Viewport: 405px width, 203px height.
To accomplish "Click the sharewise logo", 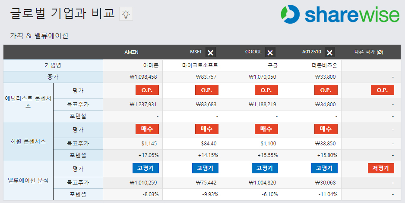I will [340, 14].
